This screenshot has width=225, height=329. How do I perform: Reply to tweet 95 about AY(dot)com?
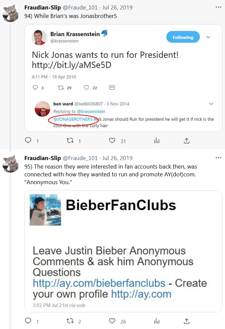coord(28,321)
